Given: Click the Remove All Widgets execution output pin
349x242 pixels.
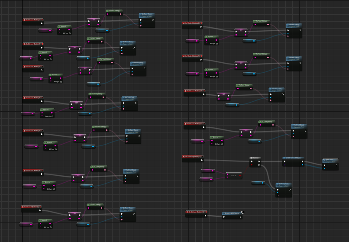Looking at the screenshot, I should point(240,217).
